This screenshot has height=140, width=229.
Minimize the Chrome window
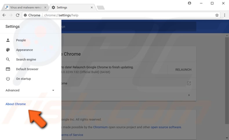tap(201, 3)
